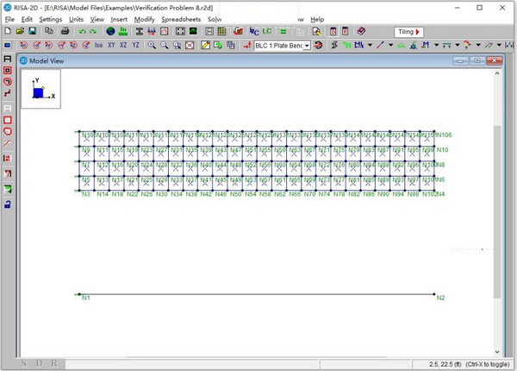Viewport: 517px width, 371px height.
Task: Toggle the red diagonal line tool in sidebar
Action: click(x=8, y=142)
